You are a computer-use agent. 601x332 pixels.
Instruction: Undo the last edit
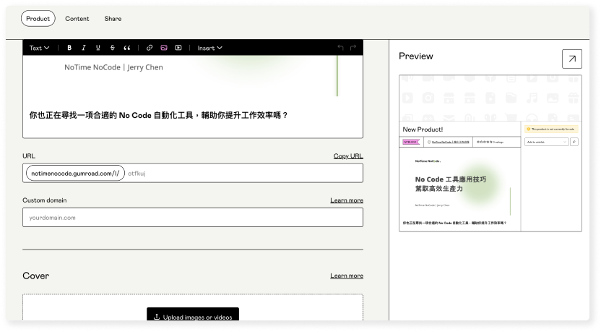[x=340, y=48]
